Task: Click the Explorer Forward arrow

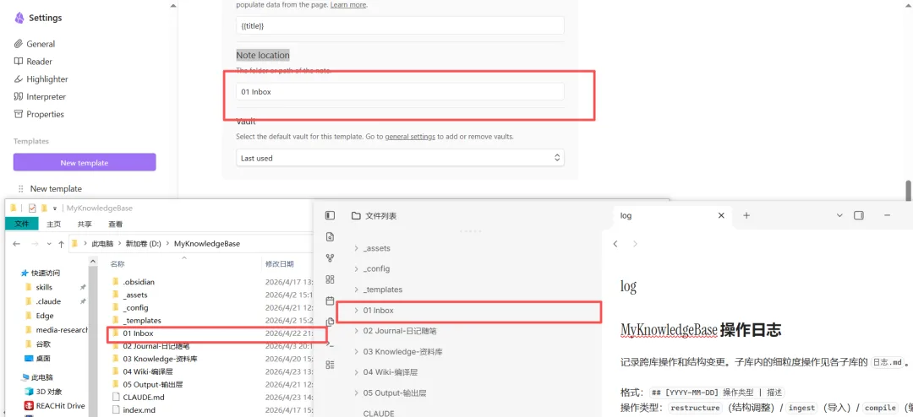Action: (36, 244)
